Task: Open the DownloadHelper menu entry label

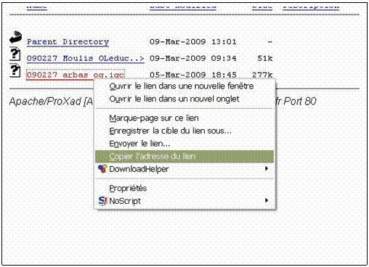Action: (139, 169)
